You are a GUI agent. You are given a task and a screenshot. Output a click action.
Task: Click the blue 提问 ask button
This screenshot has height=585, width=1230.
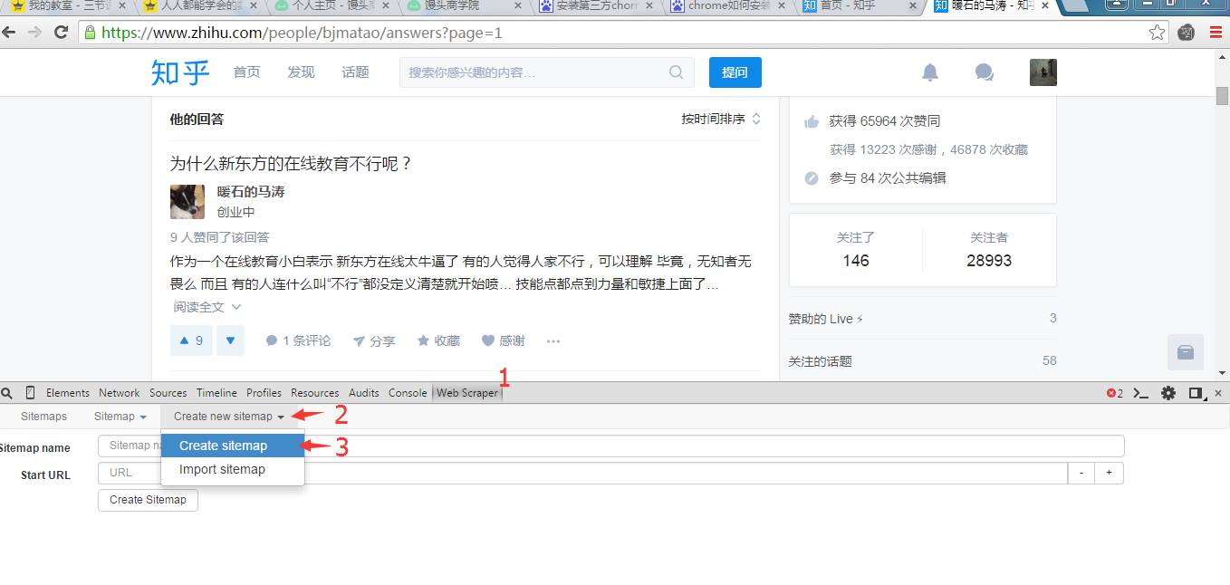735,72
